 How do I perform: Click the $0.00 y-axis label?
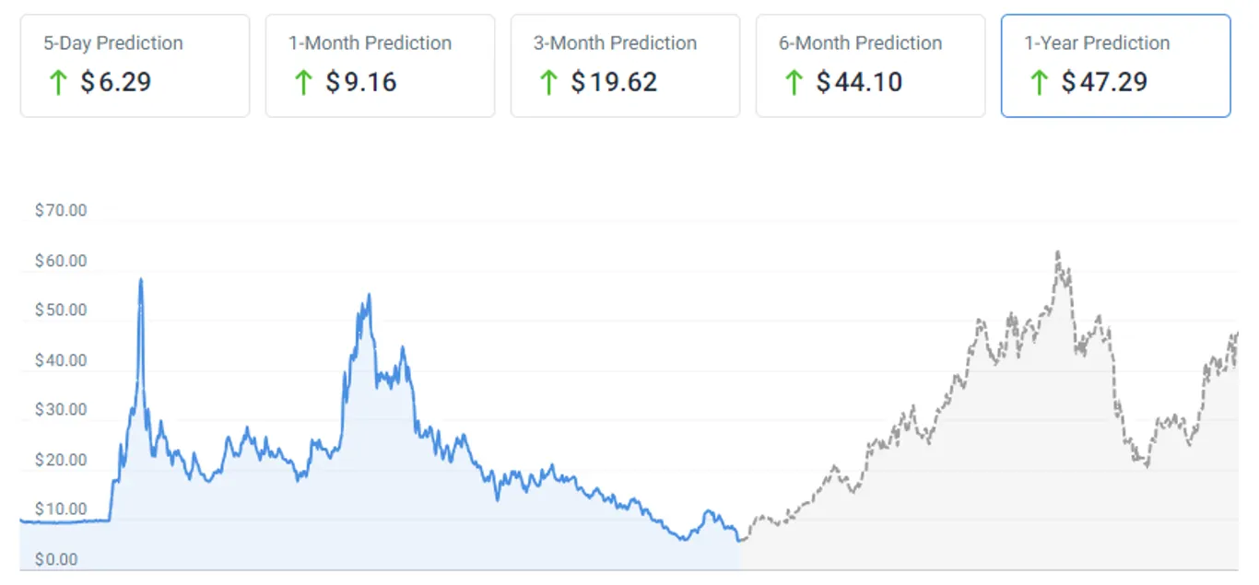click(56, 560)
